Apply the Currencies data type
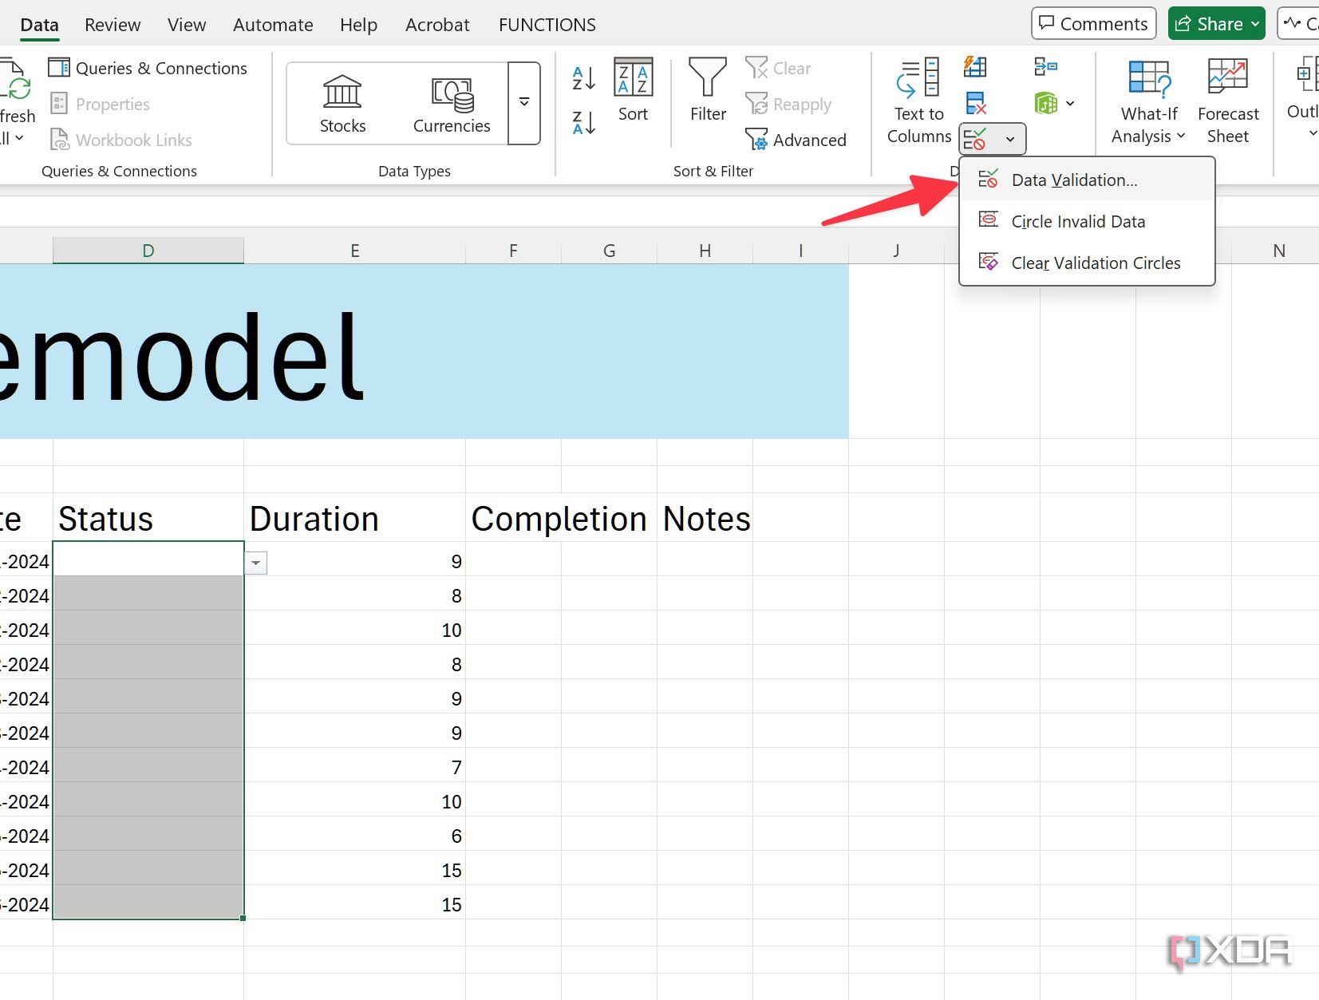This screenshot has width=1319, height=1000. pyautogui.click(x=451, y=100)
